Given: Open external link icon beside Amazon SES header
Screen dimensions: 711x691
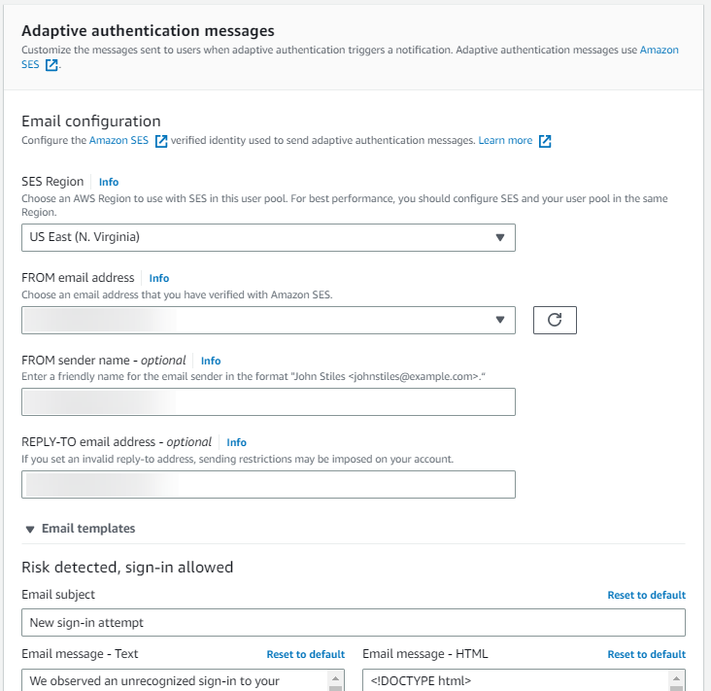Looking at the screenshot, I should (51, 66).
